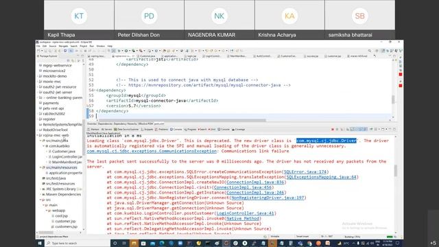Expand the JRE System Library node
This screenshot has height=247, width=439.
40,189
